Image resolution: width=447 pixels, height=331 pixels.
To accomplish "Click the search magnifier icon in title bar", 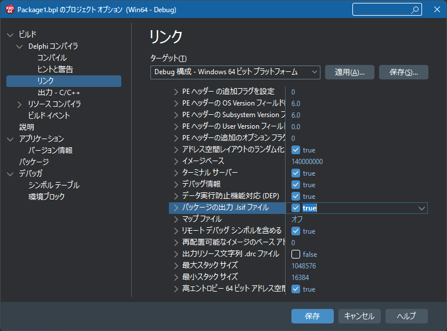I will [x=415, y=10].
